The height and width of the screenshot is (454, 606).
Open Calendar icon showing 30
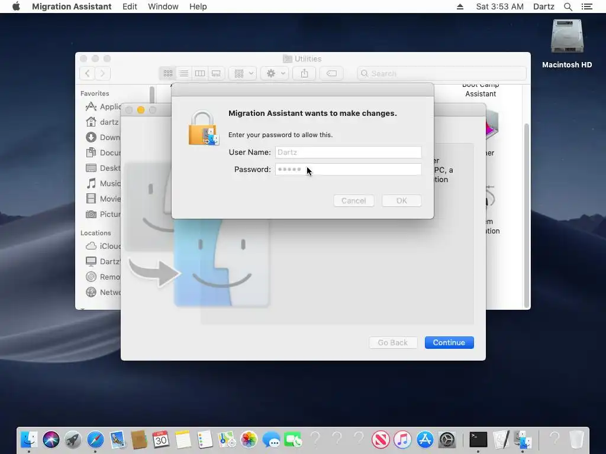click(x=161, y=439)
